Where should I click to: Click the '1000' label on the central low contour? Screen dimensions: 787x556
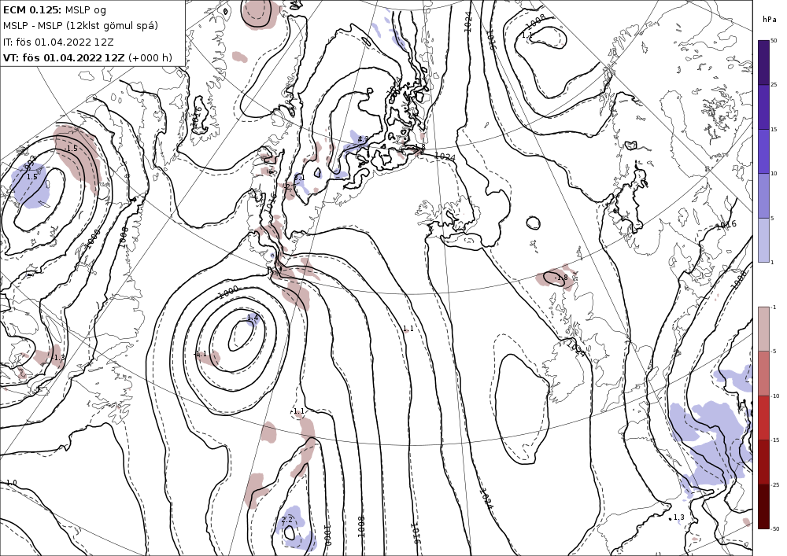tap(228, 292)
